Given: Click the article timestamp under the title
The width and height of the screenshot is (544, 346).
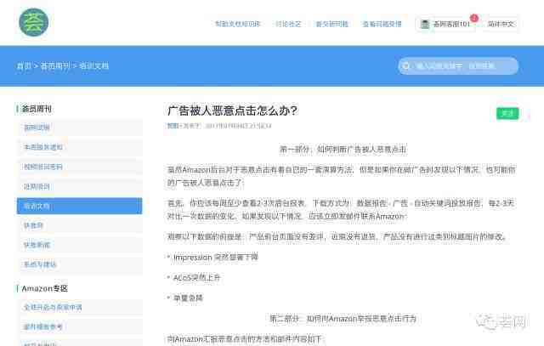Looking at the screenshot, I should (x=238, y=126).
